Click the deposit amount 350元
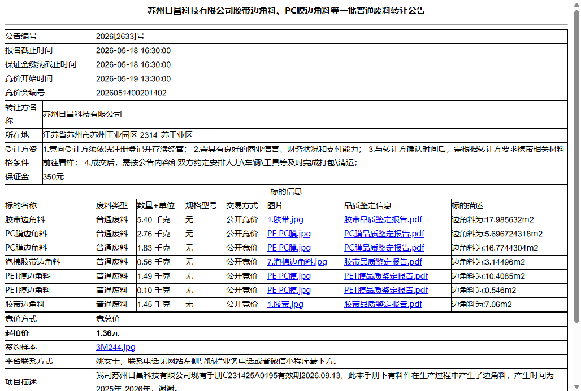Viewport: 581px width, 391px height. coord(53,177)
